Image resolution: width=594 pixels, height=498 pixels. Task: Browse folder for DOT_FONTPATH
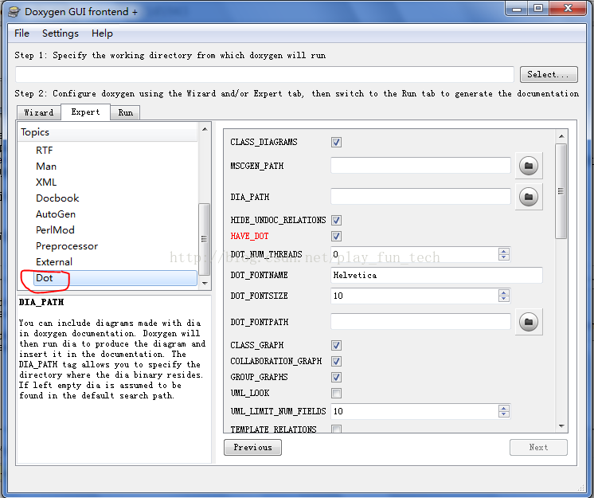point(529,322)
